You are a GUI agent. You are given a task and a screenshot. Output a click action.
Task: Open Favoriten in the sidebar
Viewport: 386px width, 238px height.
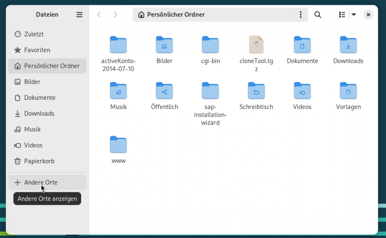pos(37,50)
